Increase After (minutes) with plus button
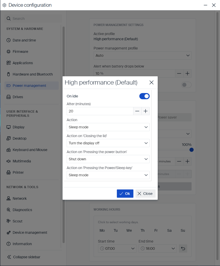 146,111
